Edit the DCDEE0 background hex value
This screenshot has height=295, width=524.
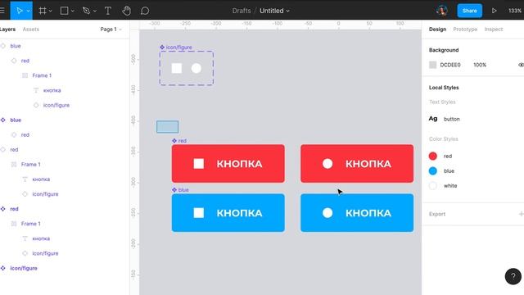[449, 65]
